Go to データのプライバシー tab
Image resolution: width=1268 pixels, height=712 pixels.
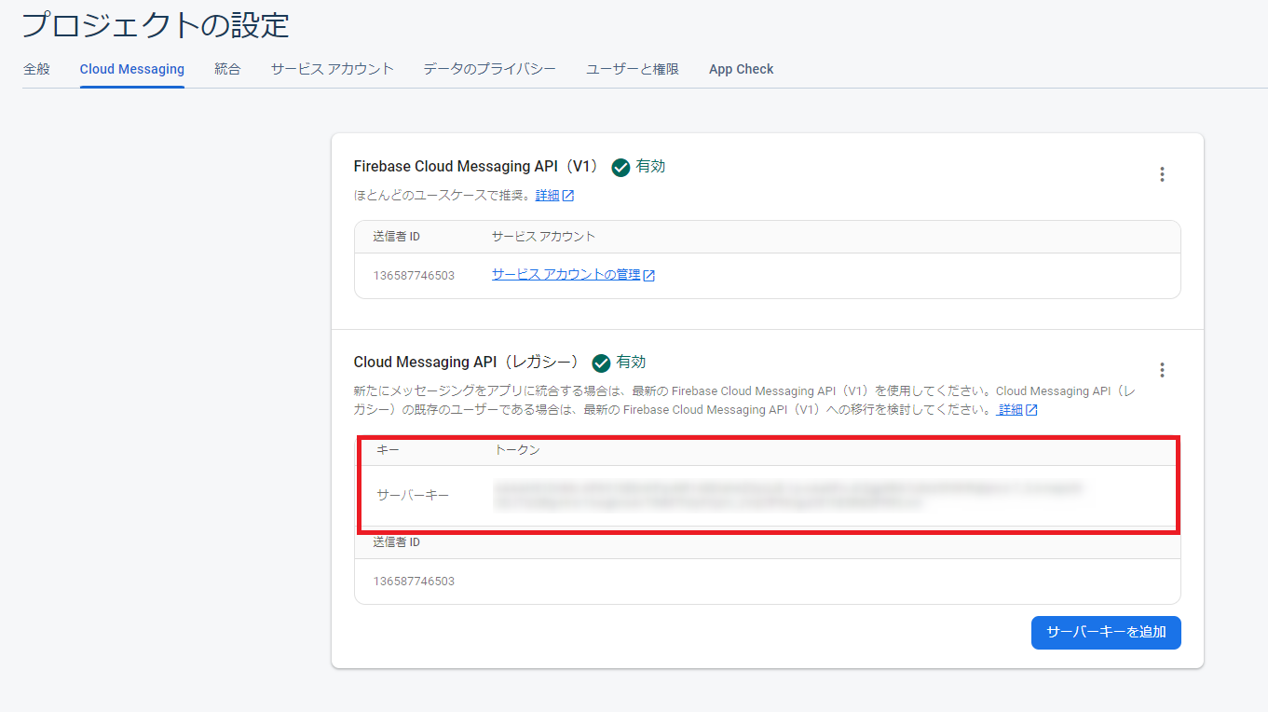coord(490,69)
